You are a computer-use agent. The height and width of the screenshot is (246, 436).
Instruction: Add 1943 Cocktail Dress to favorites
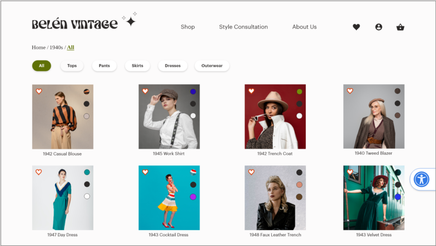pos(145,172)
